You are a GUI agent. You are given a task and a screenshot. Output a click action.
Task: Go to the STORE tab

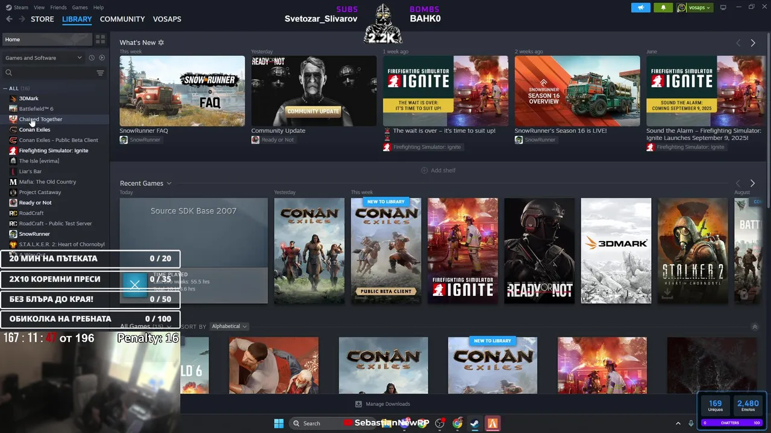[x=42, y=19]
